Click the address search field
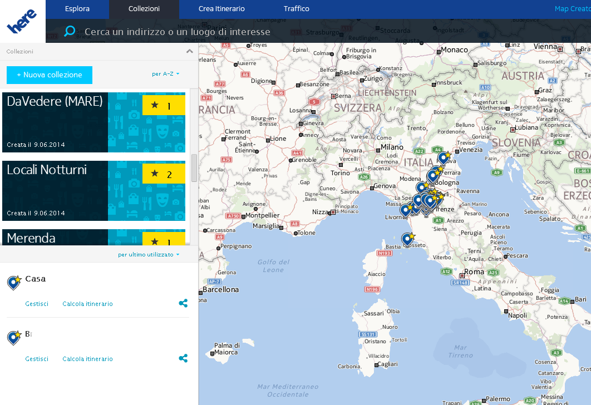Screen dimensions: 591x405 coord(177,32)
